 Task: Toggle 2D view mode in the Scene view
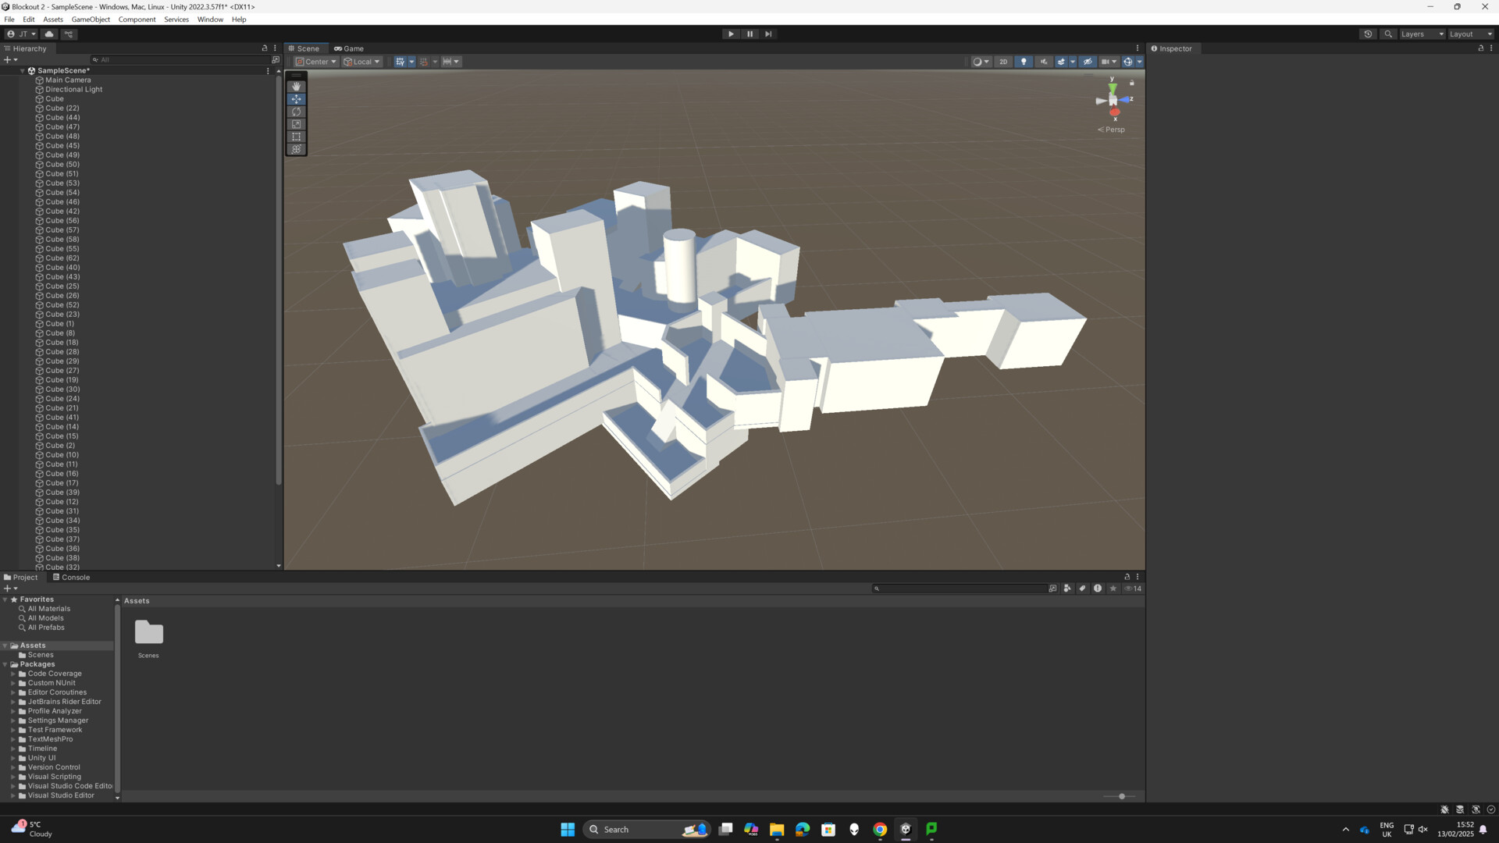(1003, 62)
